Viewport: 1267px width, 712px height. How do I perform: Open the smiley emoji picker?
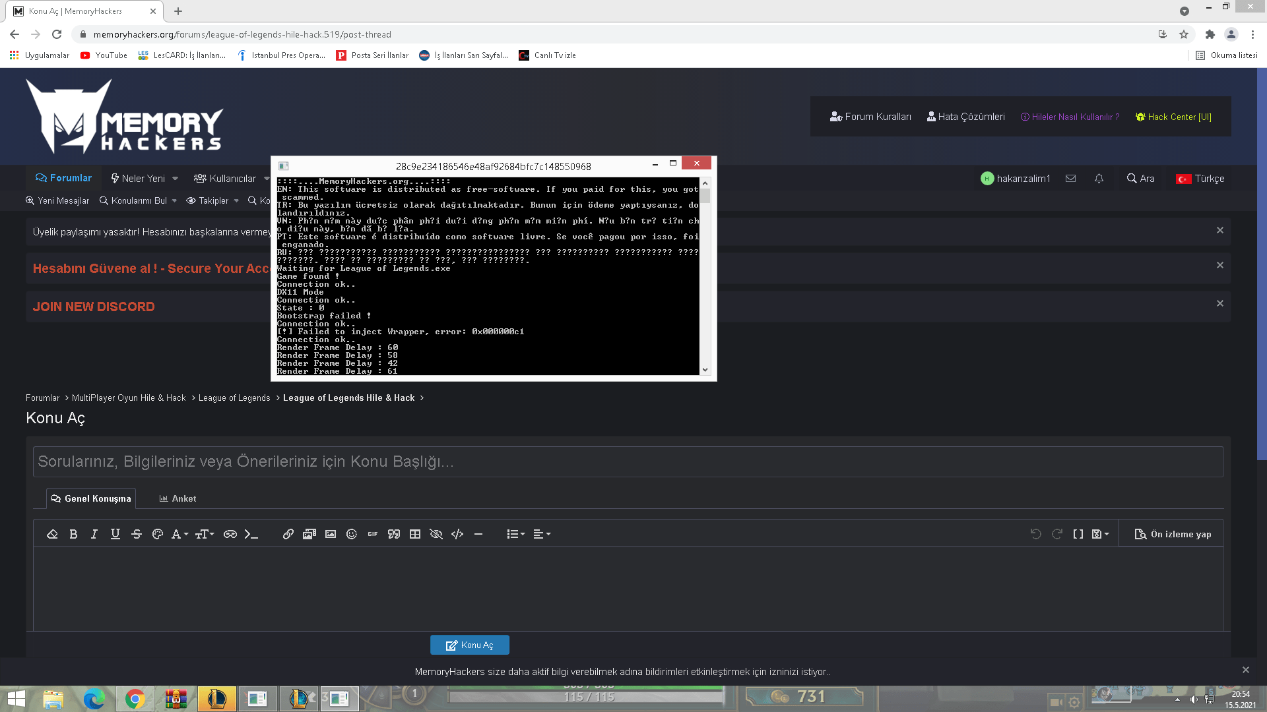click(352, 534)
